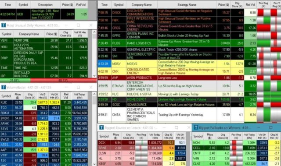Select the NCMI row in Pullbacks on Winners

(x=237, y=143)
